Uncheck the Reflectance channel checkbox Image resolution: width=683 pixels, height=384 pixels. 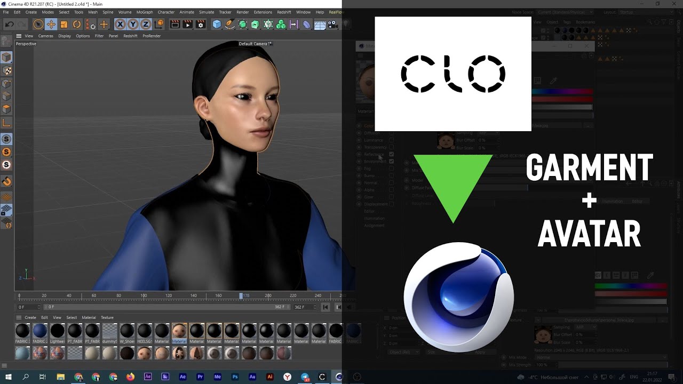coord(391,154)
